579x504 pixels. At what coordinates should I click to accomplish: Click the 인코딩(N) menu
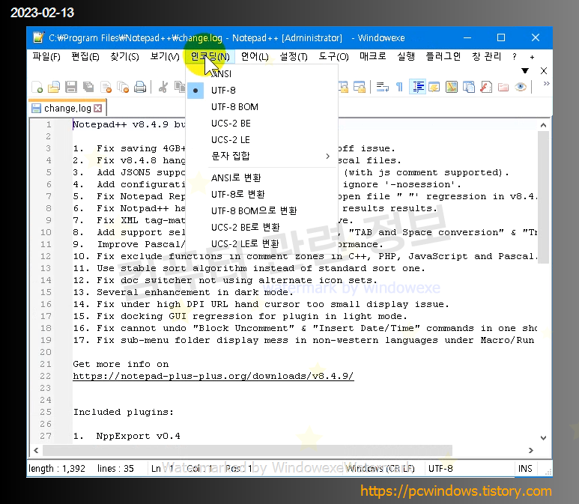(x=210, y=56)
